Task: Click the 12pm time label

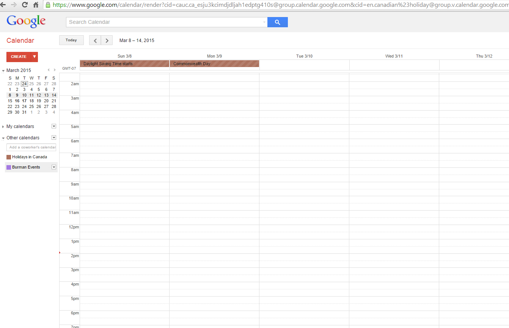Action: 74,227
